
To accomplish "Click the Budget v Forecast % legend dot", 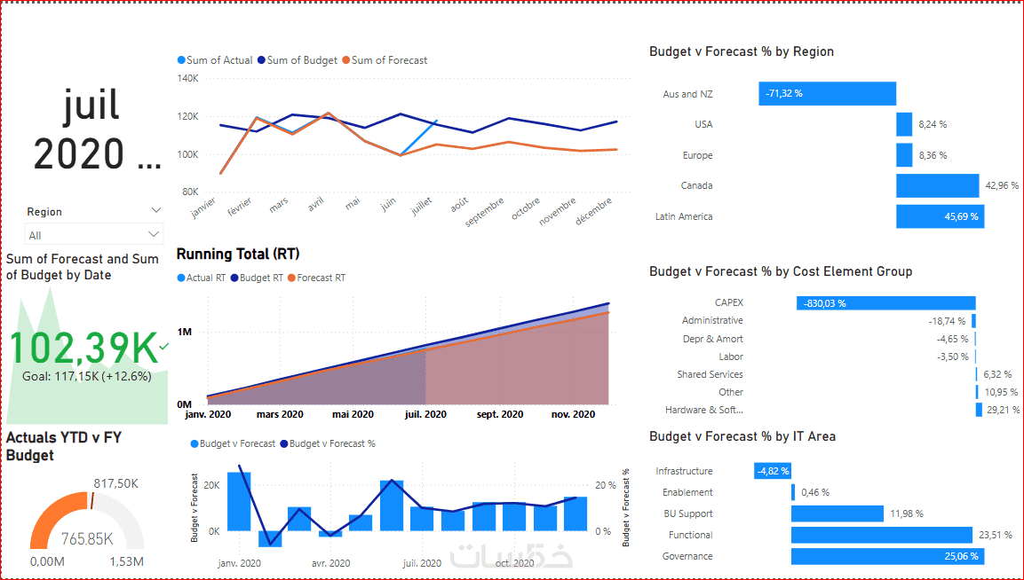I will pyautogui.click(x=284, y=443).
